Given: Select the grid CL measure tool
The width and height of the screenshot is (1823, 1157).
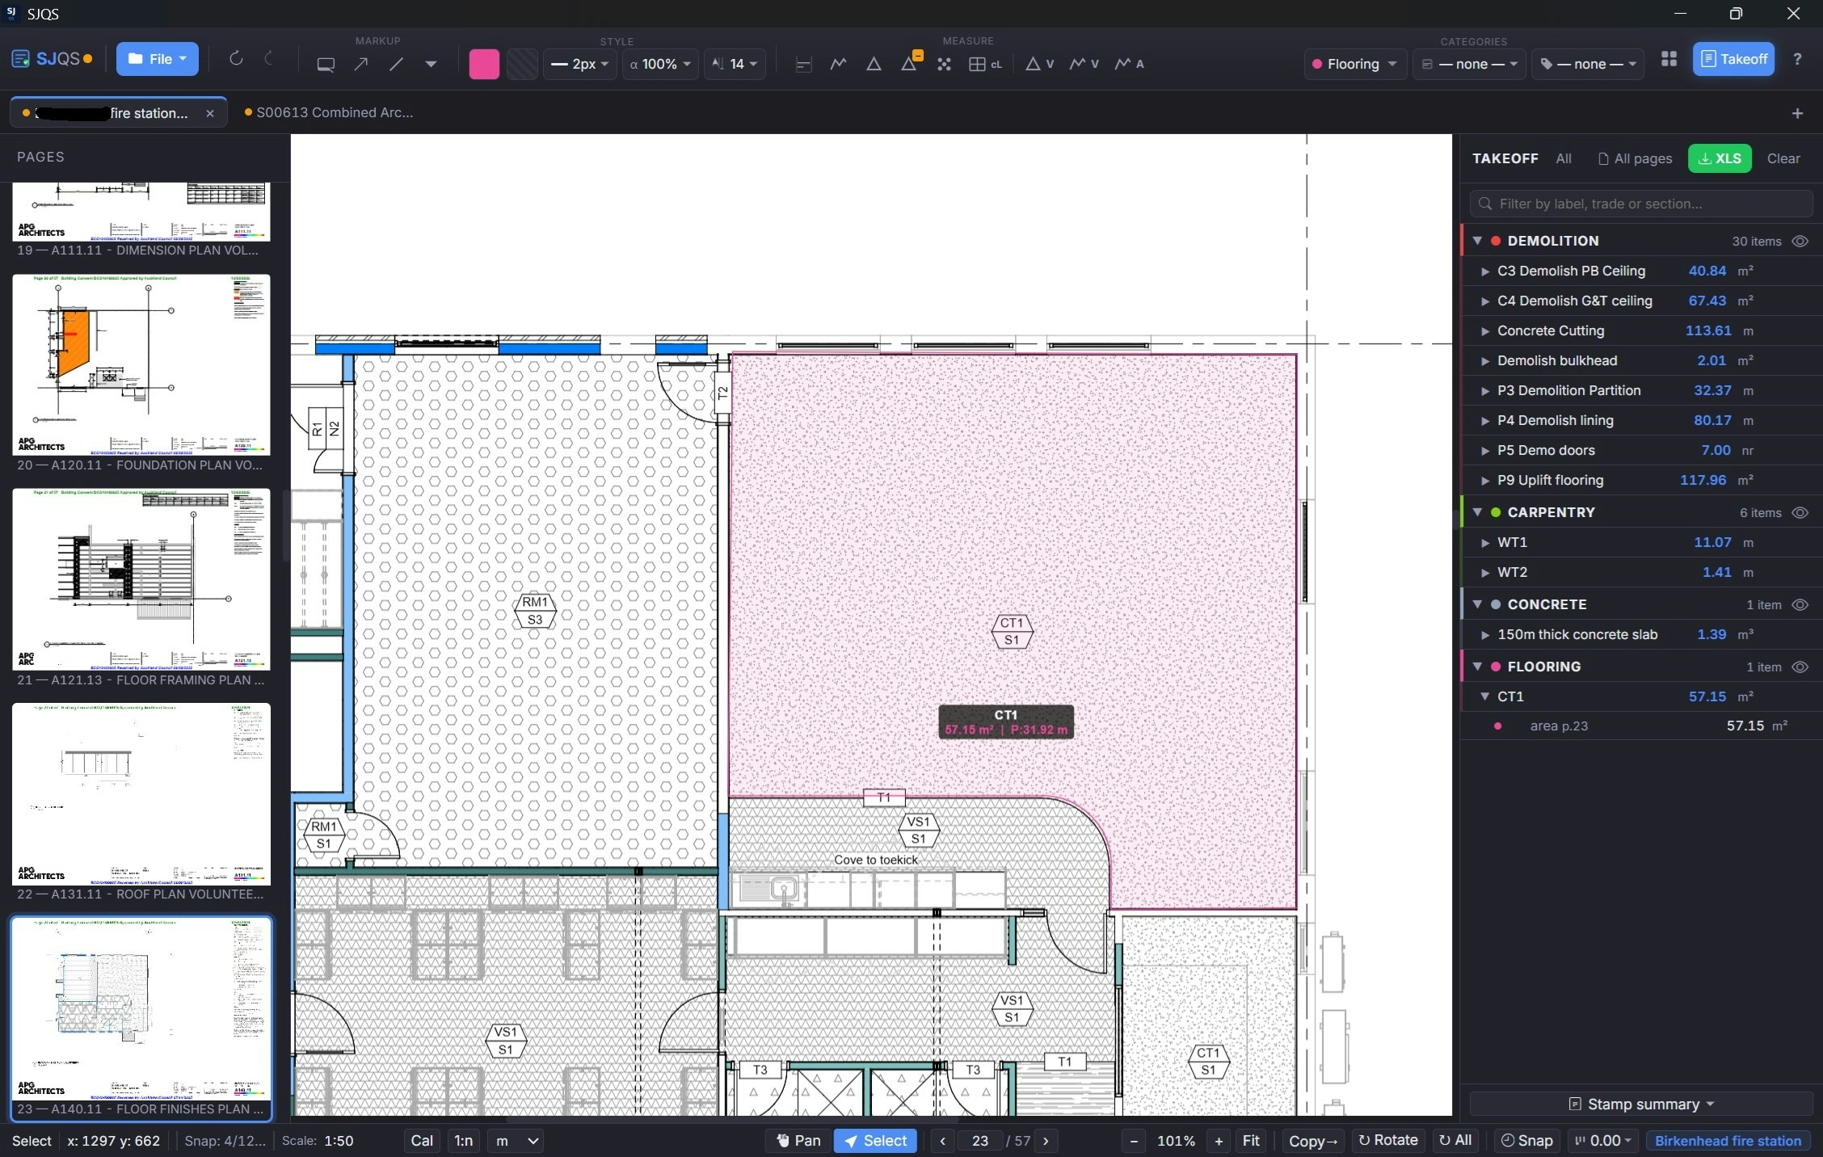Looking at the screenshot, I should [985, 64].
